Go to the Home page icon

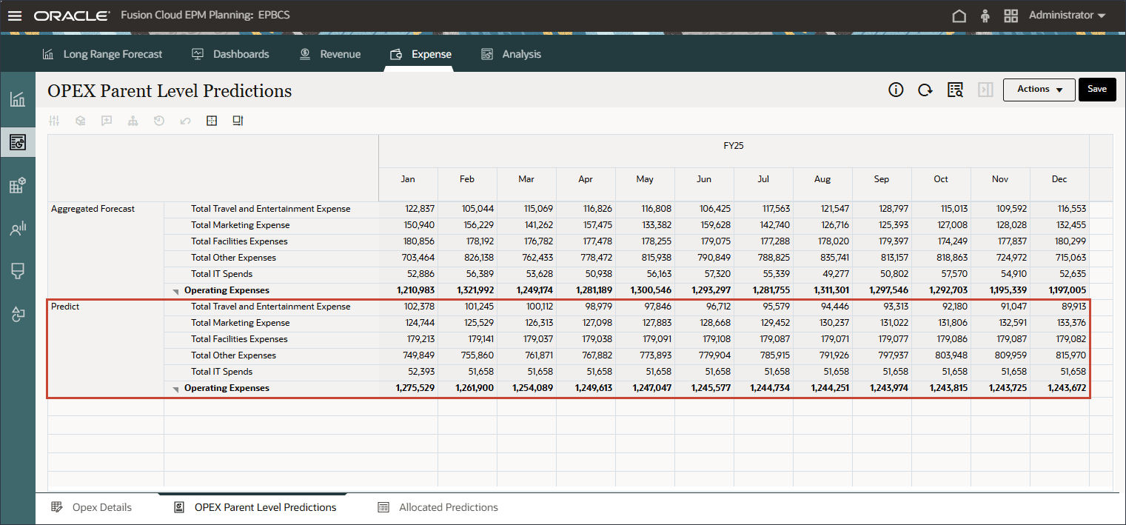pos(959,16)
